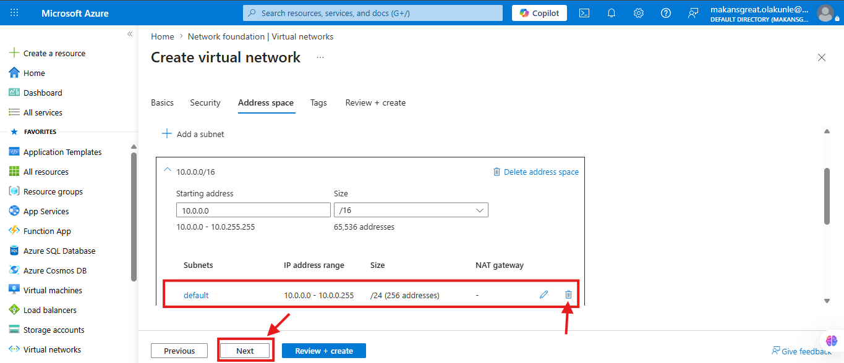Screen dimensions: 844x363
Task: Open the help question mark icon
Action: tap(666, 12)
